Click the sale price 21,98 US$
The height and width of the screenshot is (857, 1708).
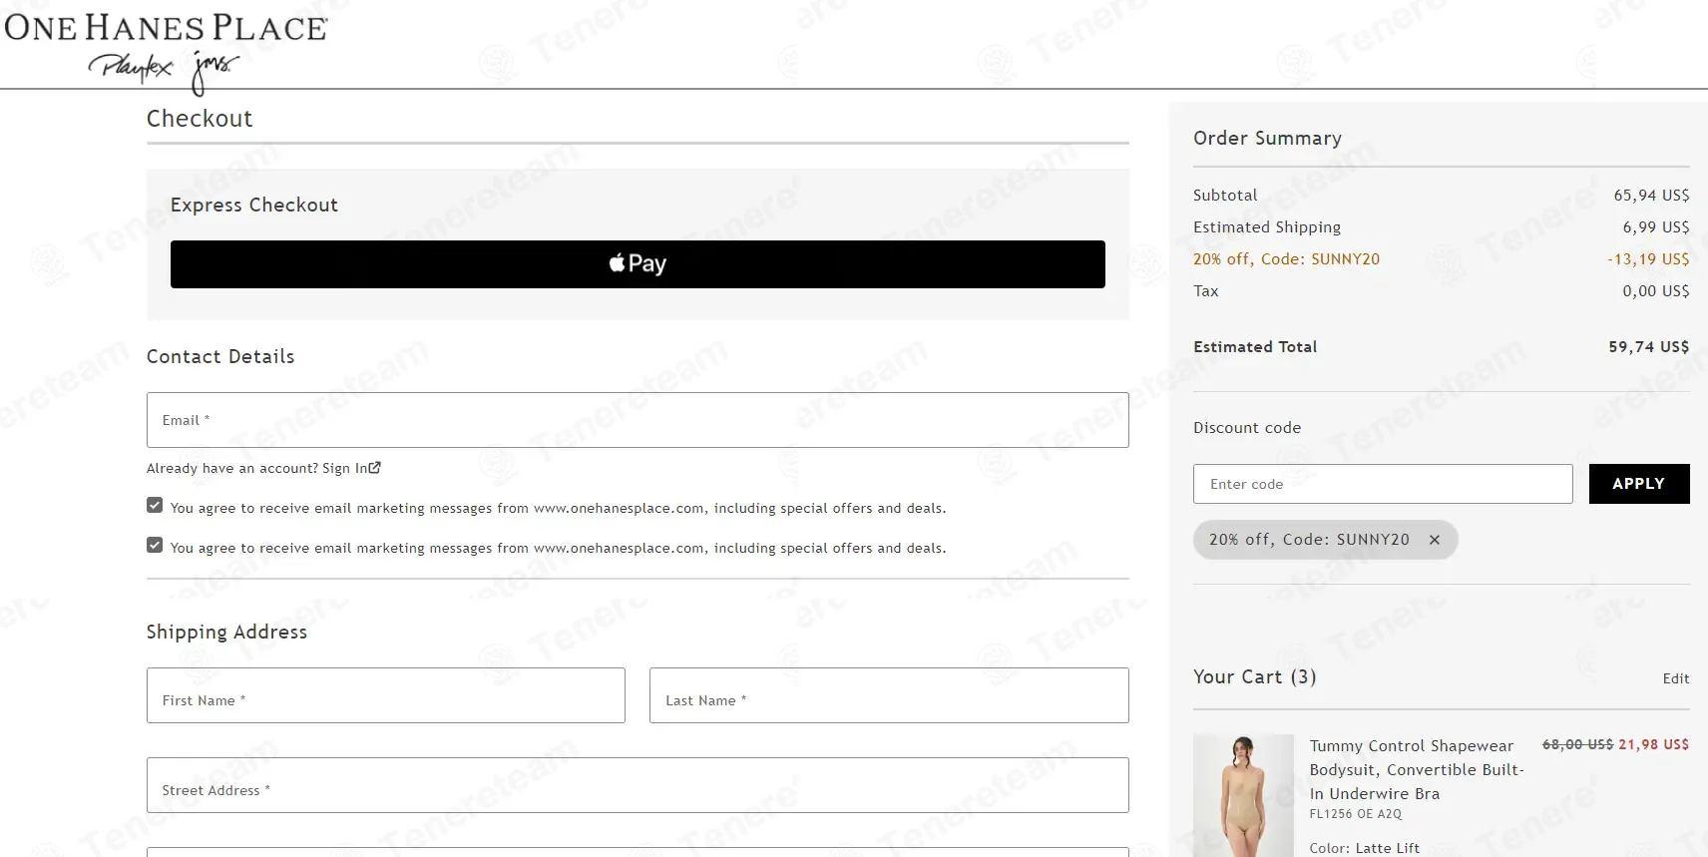[1654, 744]
